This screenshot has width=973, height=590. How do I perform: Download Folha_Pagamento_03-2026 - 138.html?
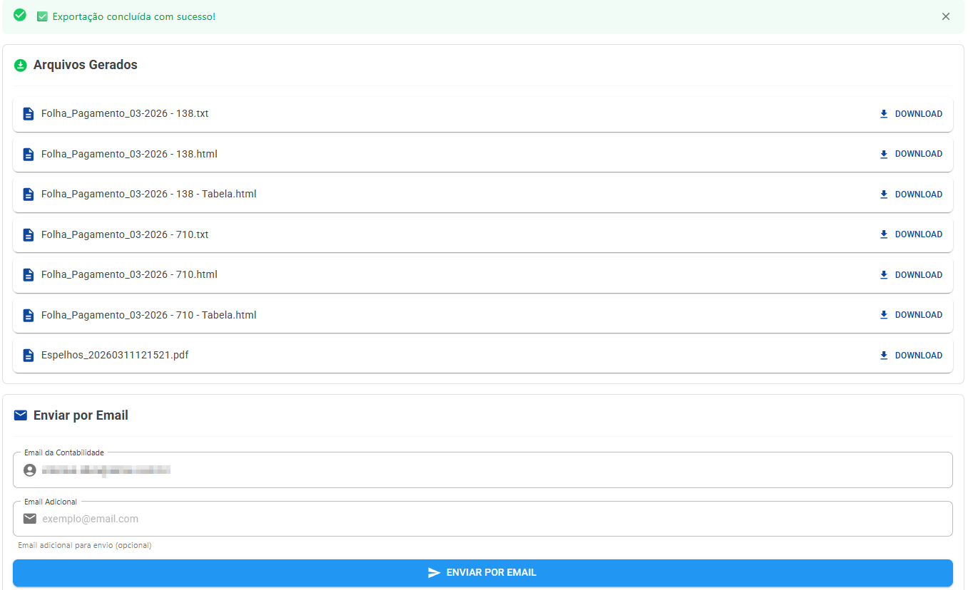(x=911, y=154)
